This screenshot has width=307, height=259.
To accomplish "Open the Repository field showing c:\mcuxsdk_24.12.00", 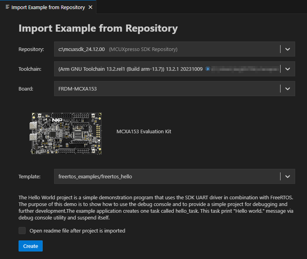I will click(x=166, y=49).
